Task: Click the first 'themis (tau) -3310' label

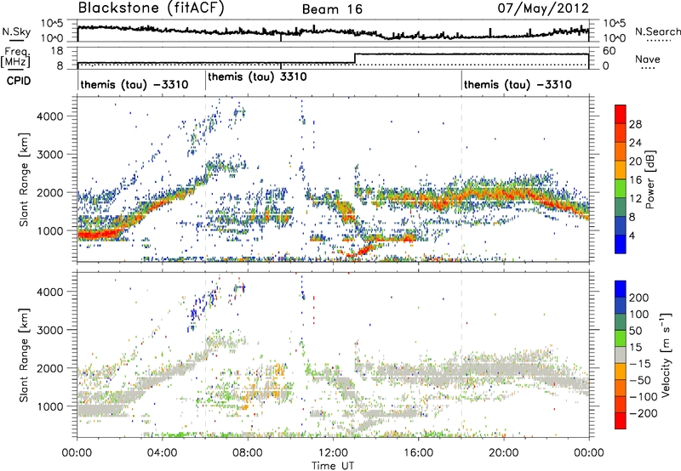Action: (x=134, y=84)
